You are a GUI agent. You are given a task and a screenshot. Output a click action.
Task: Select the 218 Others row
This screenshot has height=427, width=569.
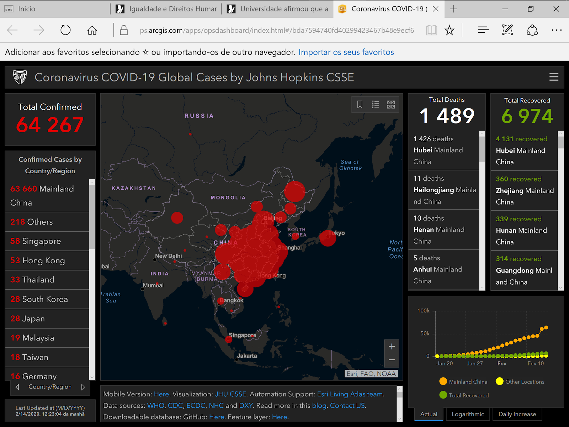(47, 222)
